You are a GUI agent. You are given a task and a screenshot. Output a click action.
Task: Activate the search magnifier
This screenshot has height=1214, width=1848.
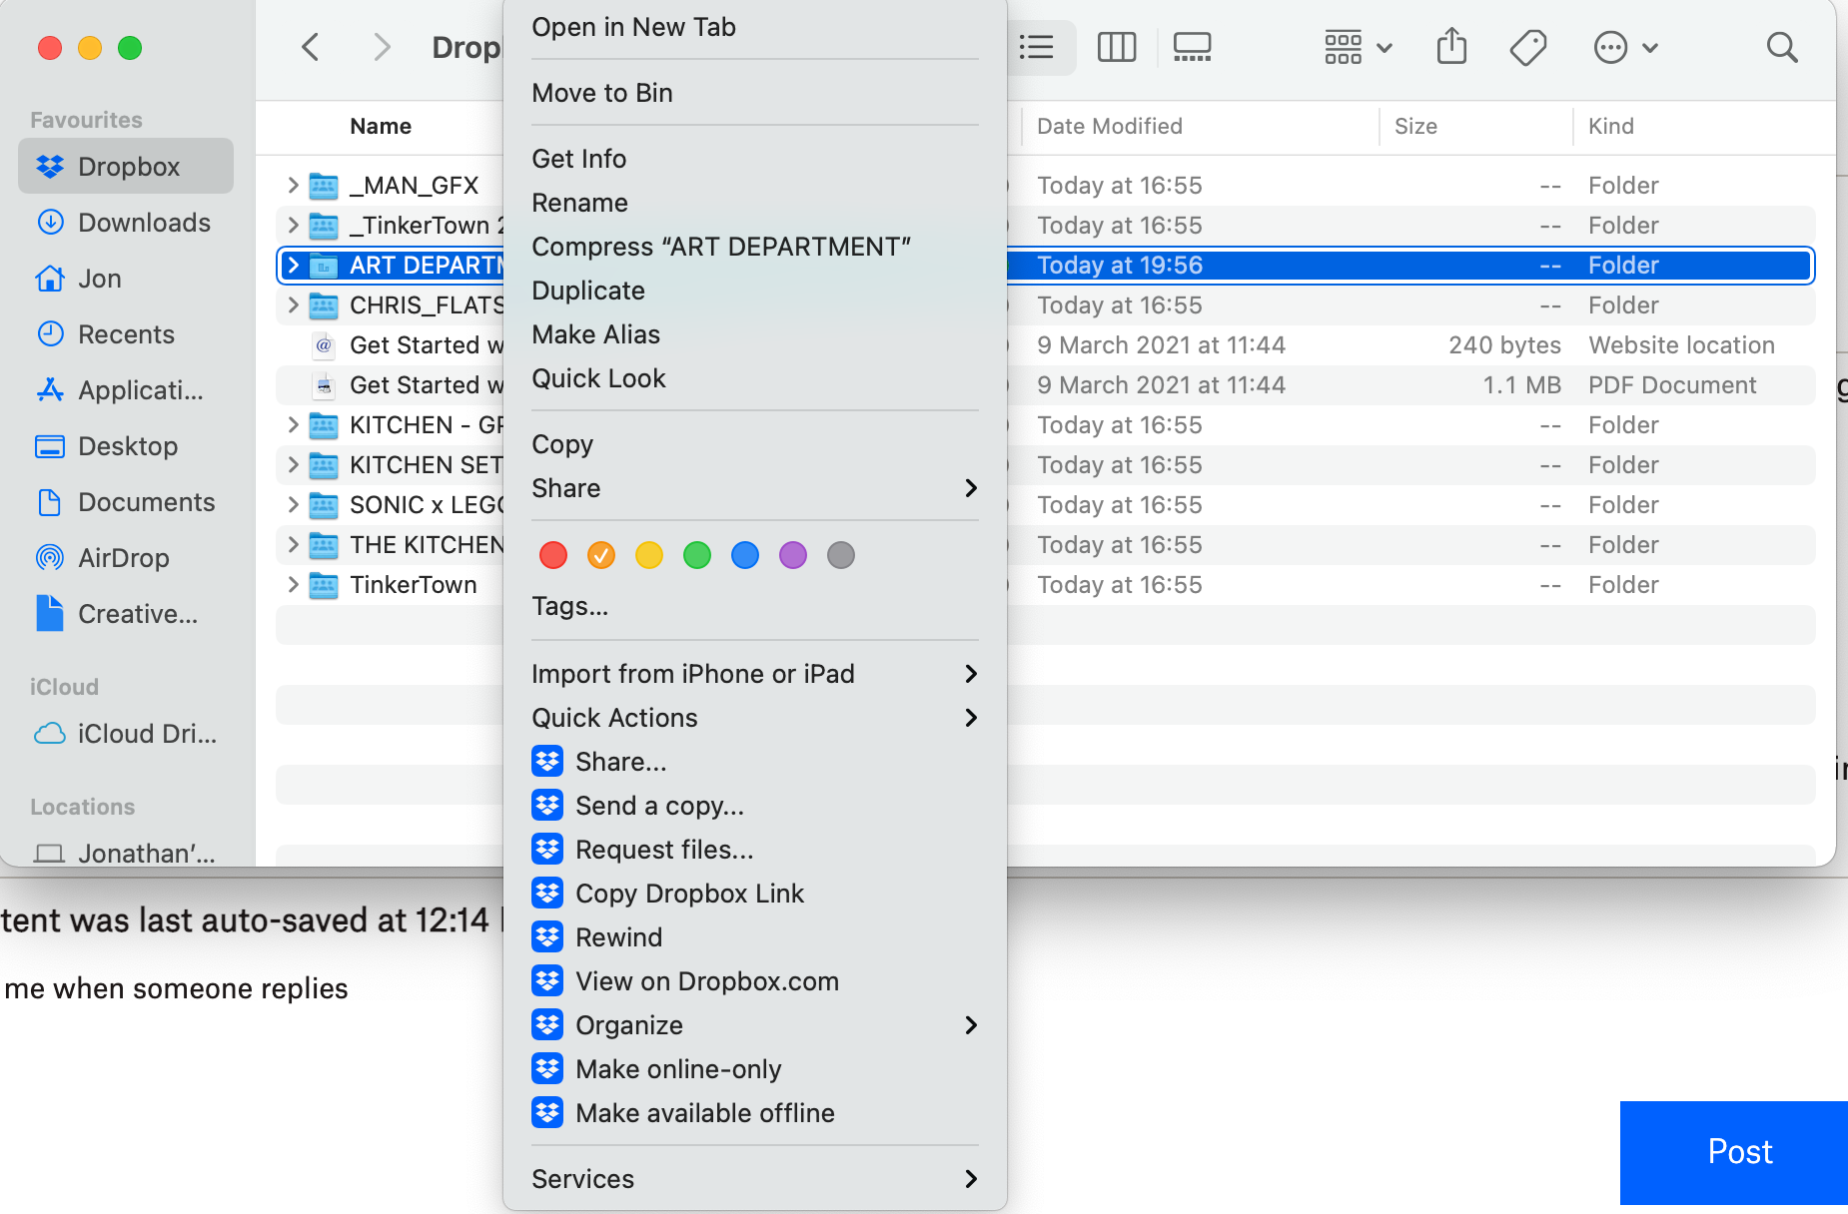(x=1782, y=47)
